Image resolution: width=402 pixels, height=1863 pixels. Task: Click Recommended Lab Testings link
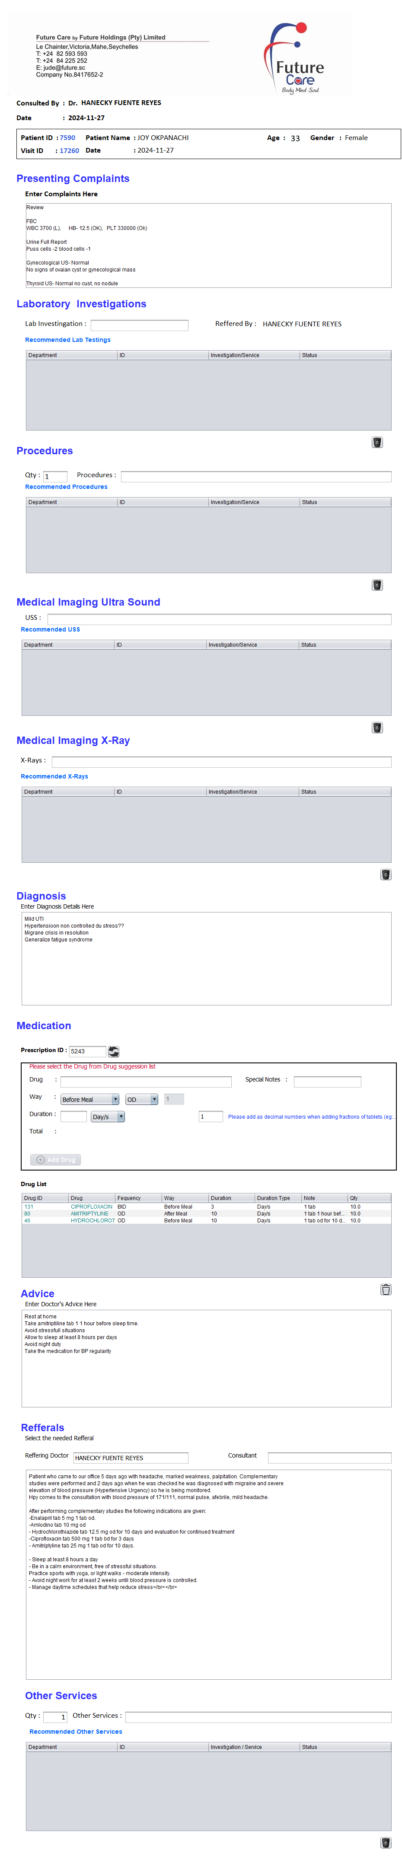point(68,340)
